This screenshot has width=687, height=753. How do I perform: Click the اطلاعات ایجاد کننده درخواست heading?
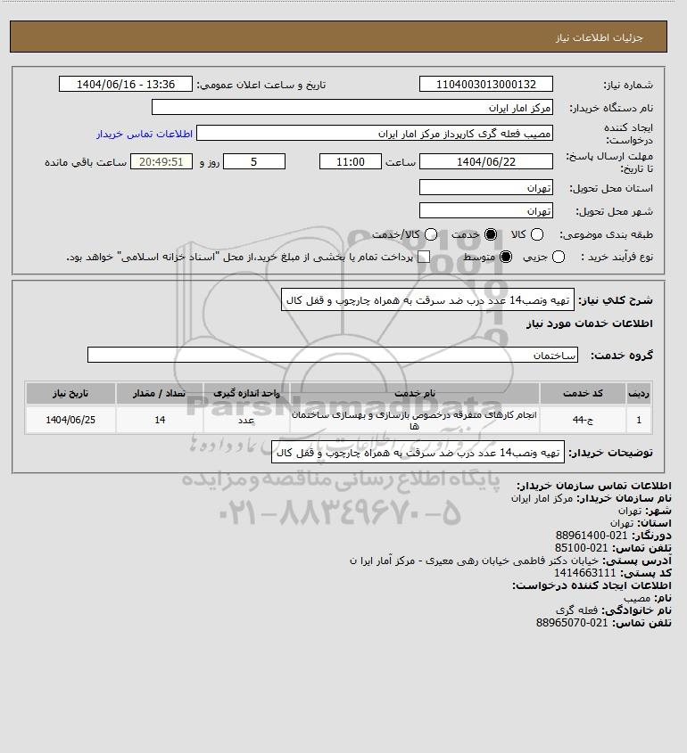pos(592,585)
